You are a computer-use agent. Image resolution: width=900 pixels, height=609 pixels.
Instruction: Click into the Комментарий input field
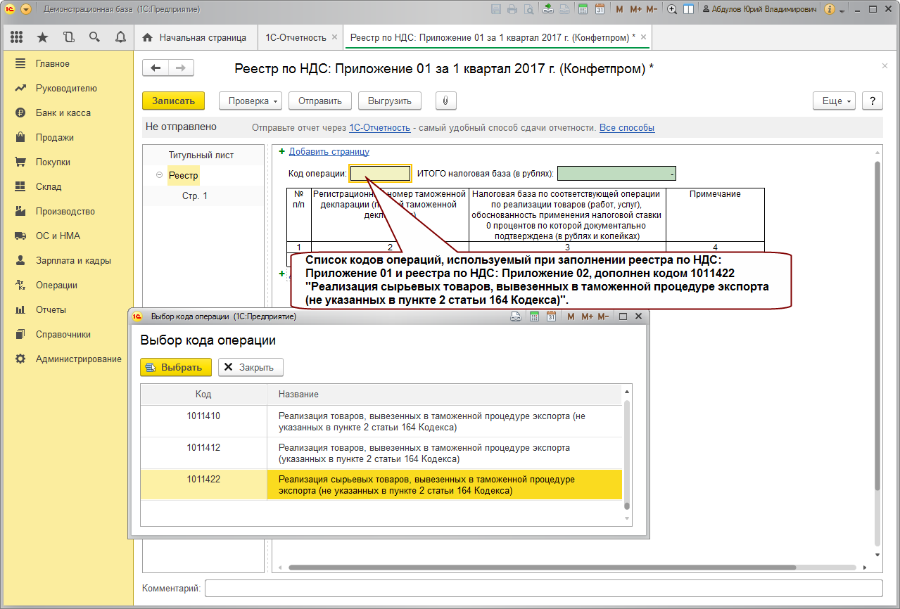tap(543, 588)
